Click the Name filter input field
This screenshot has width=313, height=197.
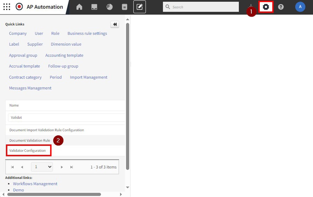[x=66, y=117]
